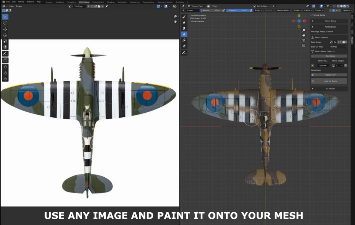The image size is (355, 225).
Task: Activate the Move tool in the UV editor
Action: [x=5, y=29]
